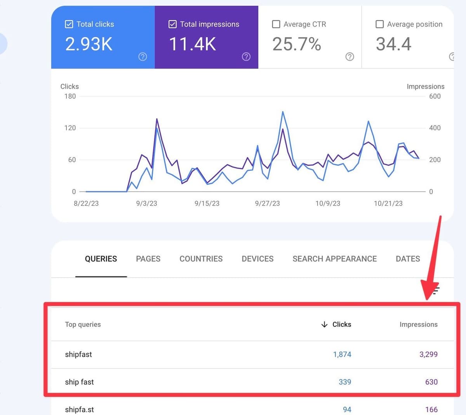Image resolution: width=466 pixels, height=415 pixels.
Task: Uncheck the Total impressions checkbox
Action: tap(172, 24)
